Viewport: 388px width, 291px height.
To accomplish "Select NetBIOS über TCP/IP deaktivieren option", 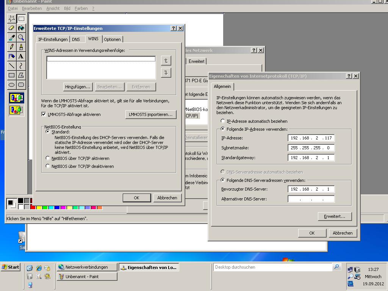I will [48, 166].
